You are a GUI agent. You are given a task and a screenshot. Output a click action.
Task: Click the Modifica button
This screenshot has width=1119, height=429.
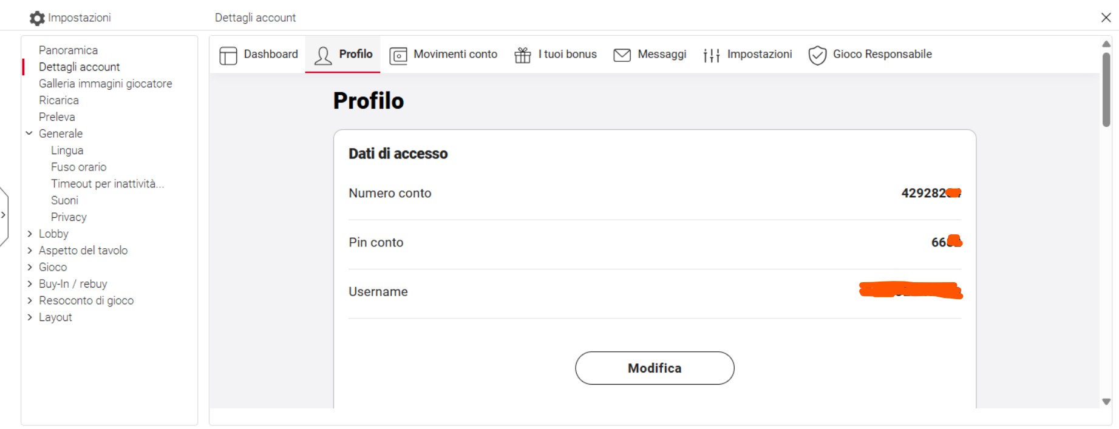pyautogui.click(x=655, y=368)
